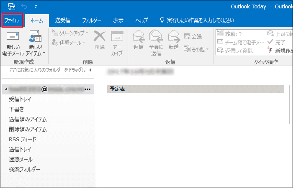293x188 pixels.
Task: Select the 削除済みアイテム folder
Action: [x=28, y=129]
